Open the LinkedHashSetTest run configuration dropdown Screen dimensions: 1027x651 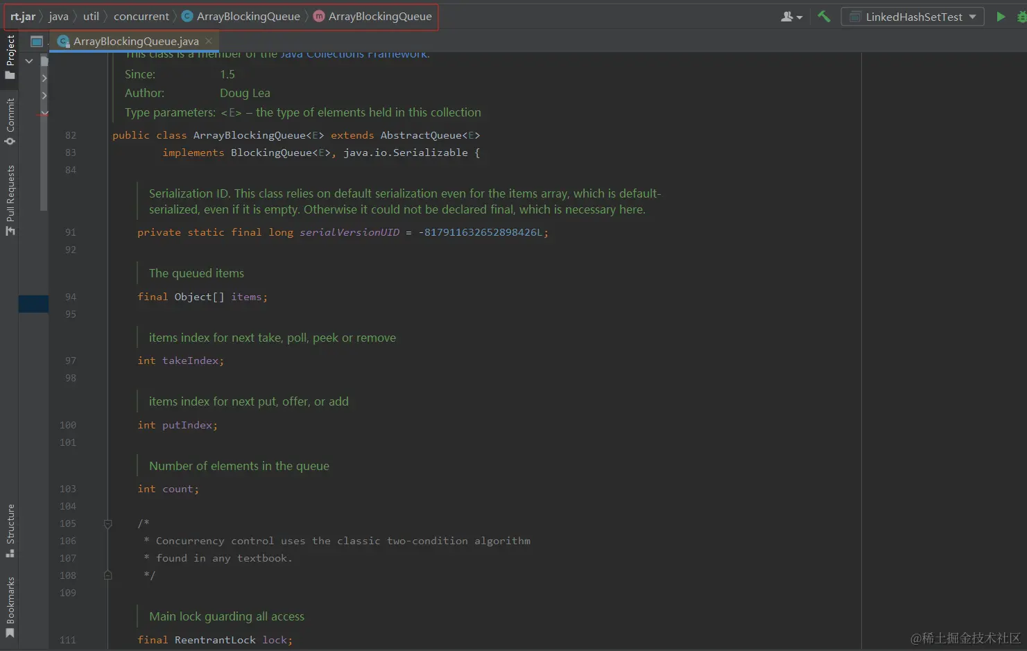tap(913, 17)
